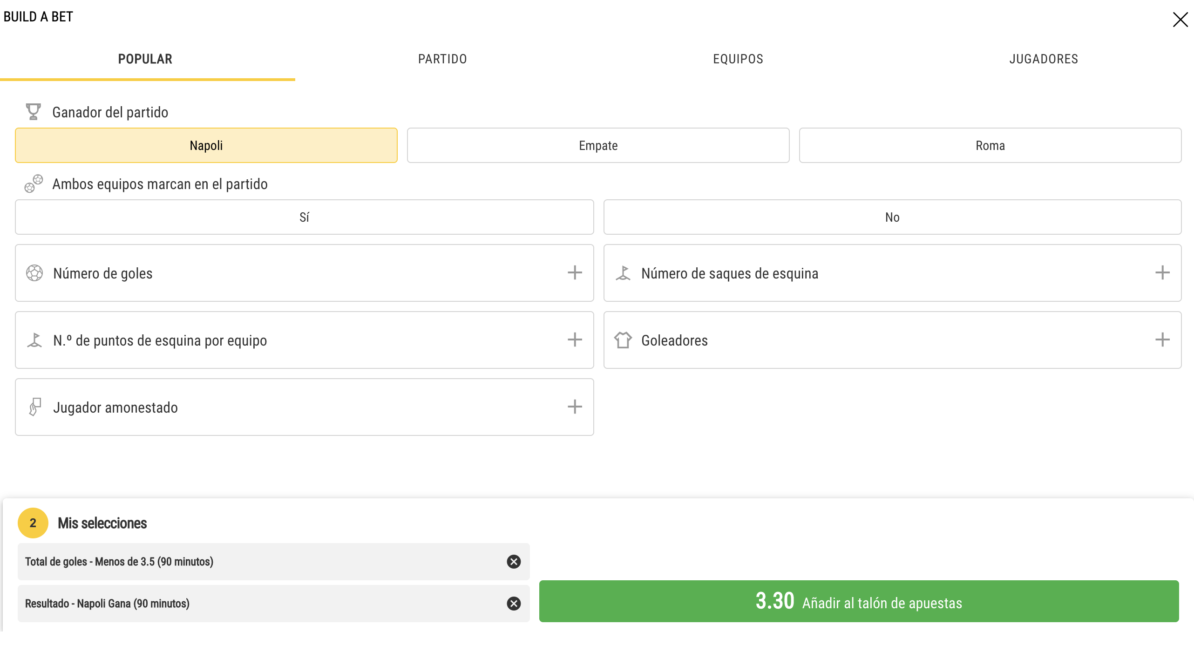The image size is (1194, 652).
Task: Open the JUGADORES tab
Action: coord(1044,59)
